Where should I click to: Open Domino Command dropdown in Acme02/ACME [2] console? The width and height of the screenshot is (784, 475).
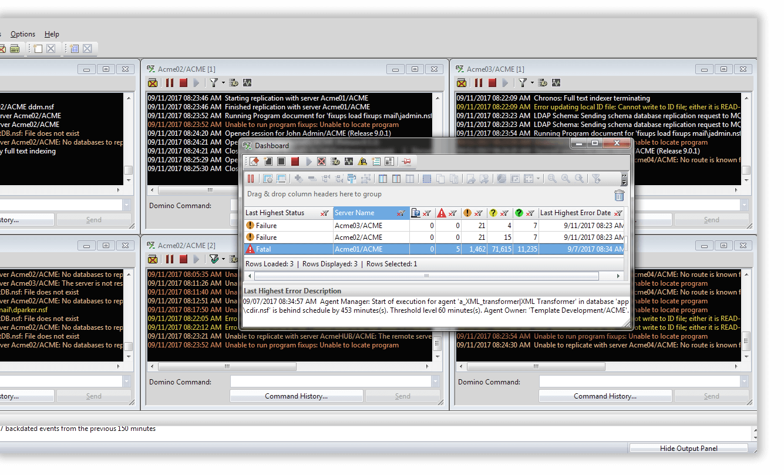pos(435,382)
